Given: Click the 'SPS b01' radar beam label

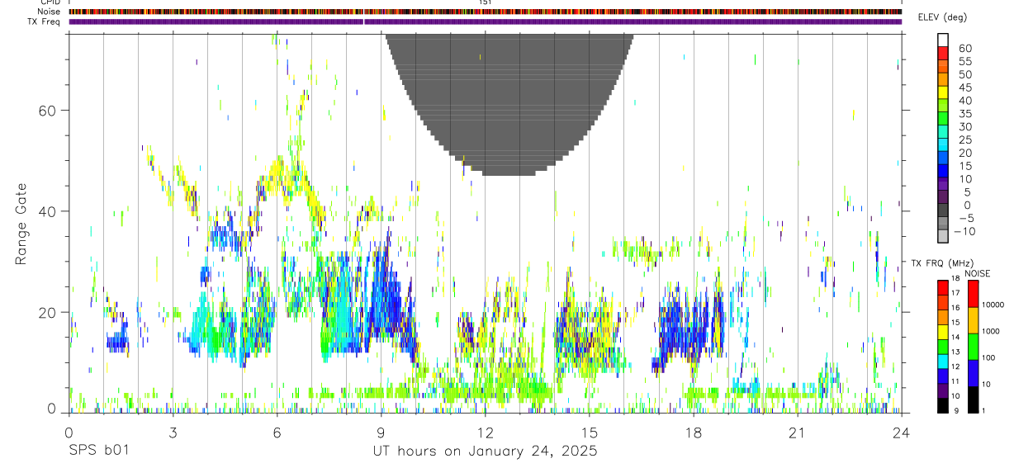Looking at the screenshot, I should [98, 451].
